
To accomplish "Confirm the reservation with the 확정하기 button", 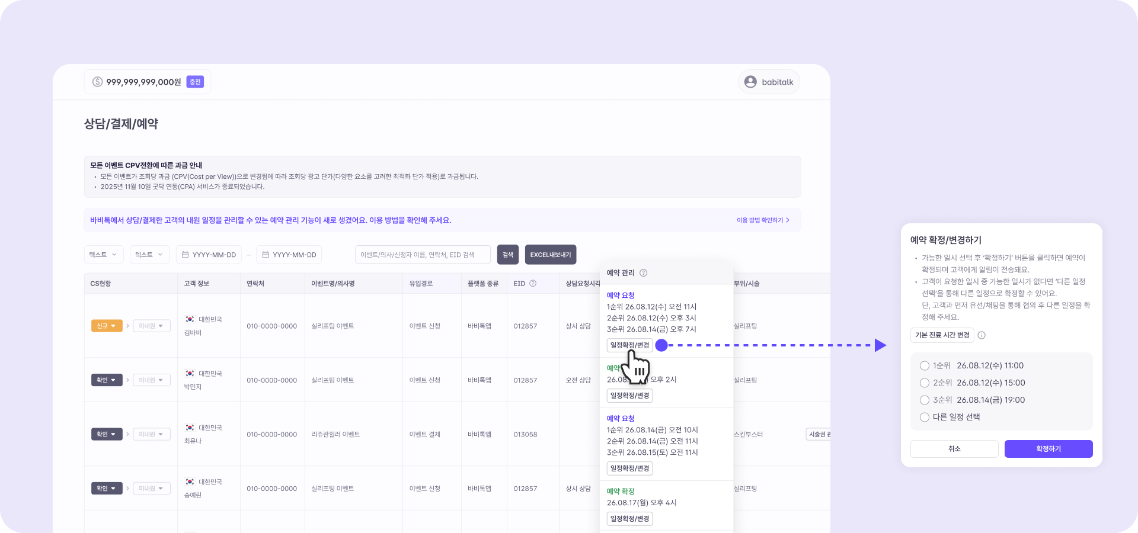I will pyautogui.click(x=1049, y=449).
